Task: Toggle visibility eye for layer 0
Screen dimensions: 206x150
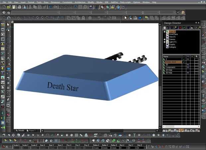Action: tap(188, 59)
